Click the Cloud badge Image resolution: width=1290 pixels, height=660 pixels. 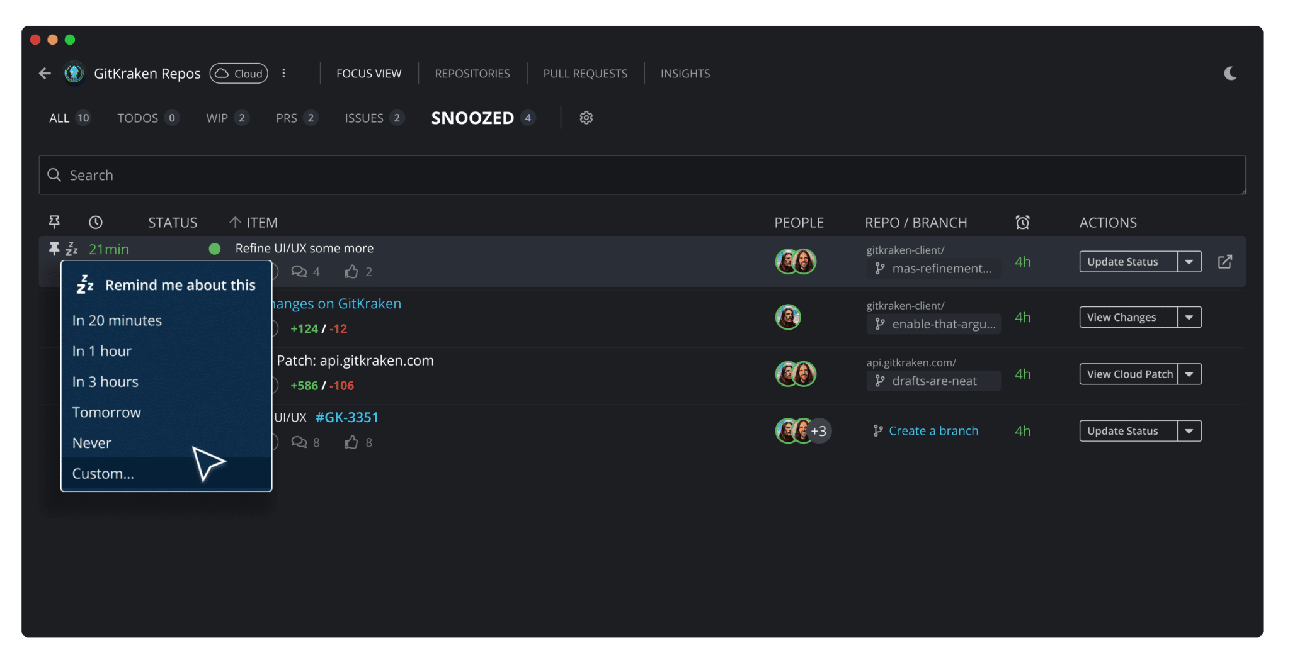coord(239,74)
